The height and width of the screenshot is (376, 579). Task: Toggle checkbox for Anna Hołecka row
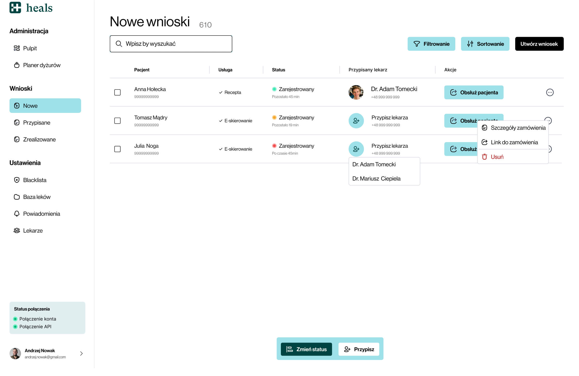118,92
